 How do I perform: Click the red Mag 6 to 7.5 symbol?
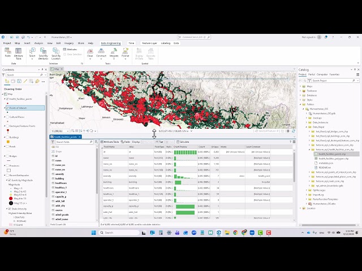click(x=11, y=198)
